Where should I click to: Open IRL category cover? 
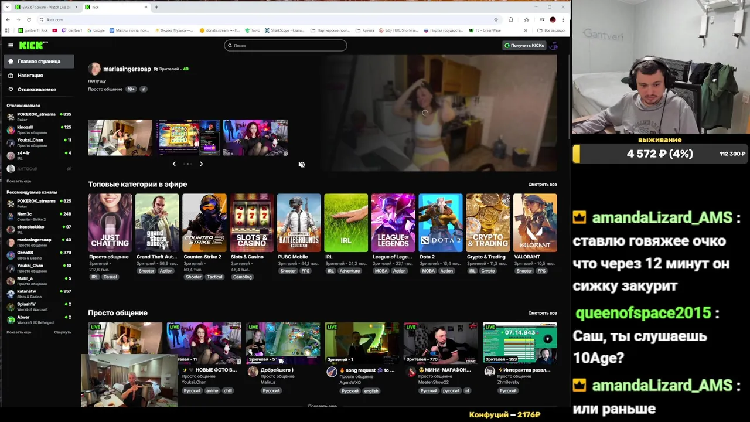[346, 223]
